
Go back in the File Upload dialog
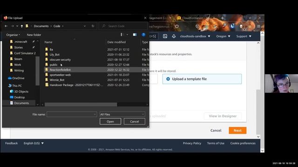tap(6, 26)
